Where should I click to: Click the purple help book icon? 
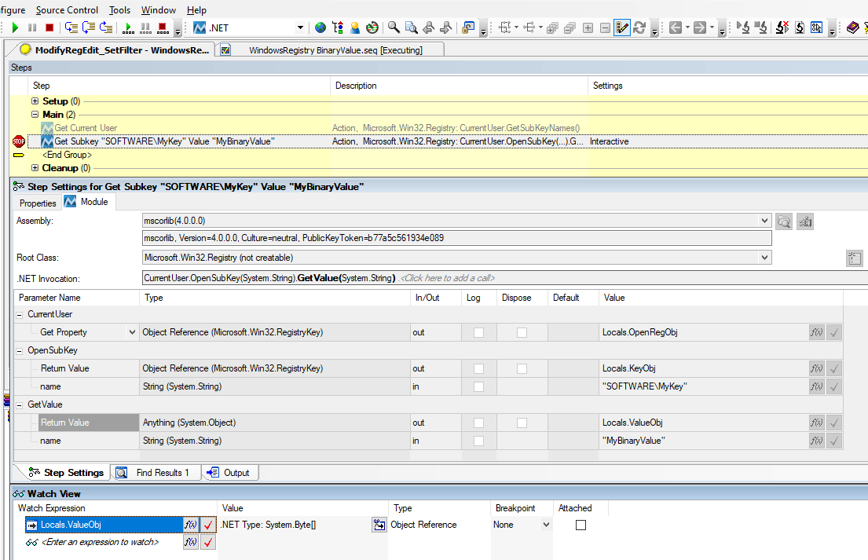pos(853,27)
